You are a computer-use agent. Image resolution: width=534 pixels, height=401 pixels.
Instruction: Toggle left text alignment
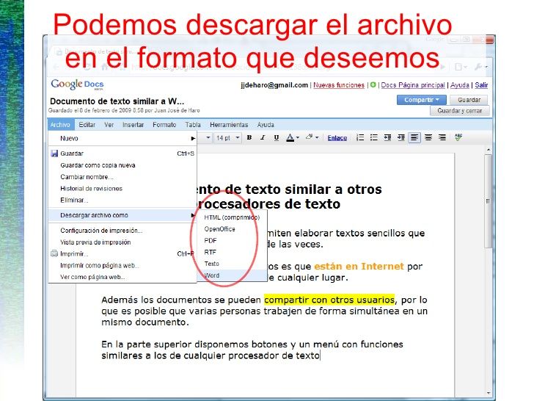coord(415,137)
